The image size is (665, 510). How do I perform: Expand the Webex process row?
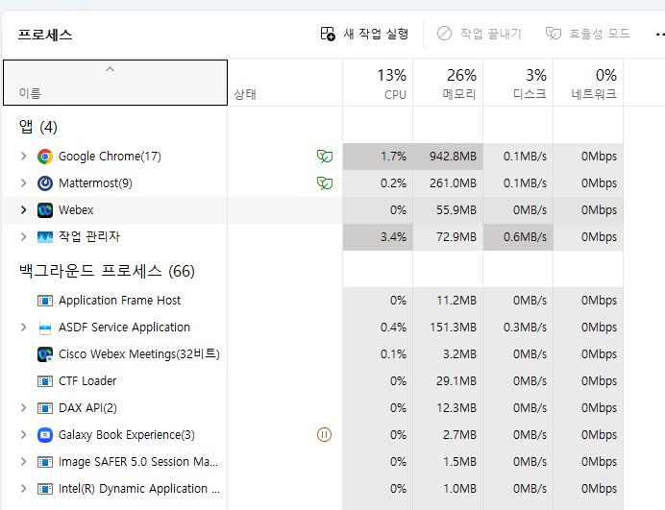(x=24, y=209)
